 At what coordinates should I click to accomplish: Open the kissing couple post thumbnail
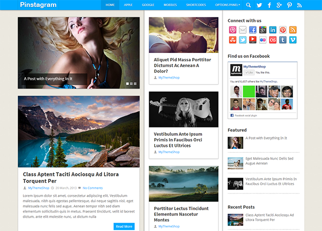coord(184,35)
